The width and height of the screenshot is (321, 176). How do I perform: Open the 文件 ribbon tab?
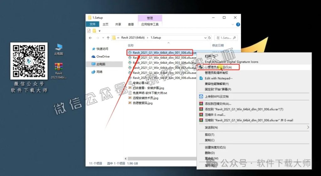click(92, 24)
